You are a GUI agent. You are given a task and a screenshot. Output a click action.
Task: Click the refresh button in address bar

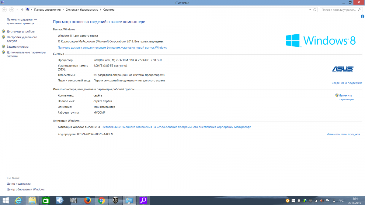[x=315, y=10]
